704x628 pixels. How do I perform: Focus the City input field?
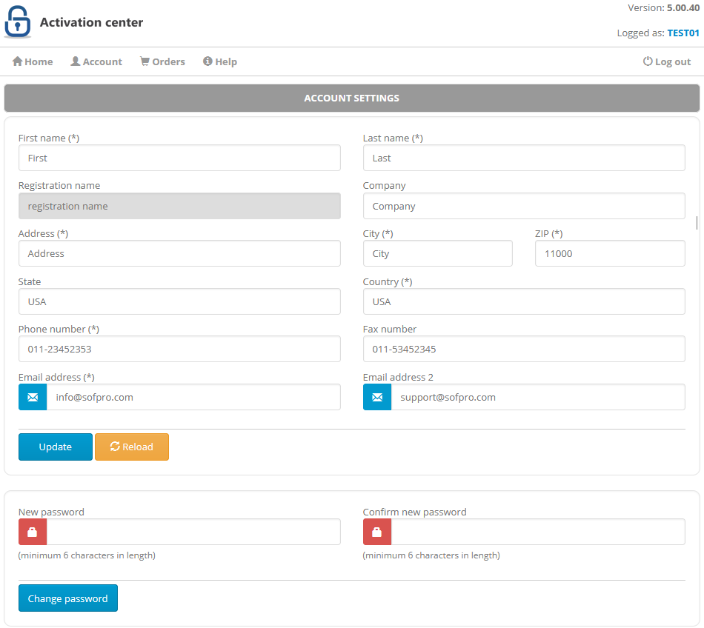(x=438, y=253)
